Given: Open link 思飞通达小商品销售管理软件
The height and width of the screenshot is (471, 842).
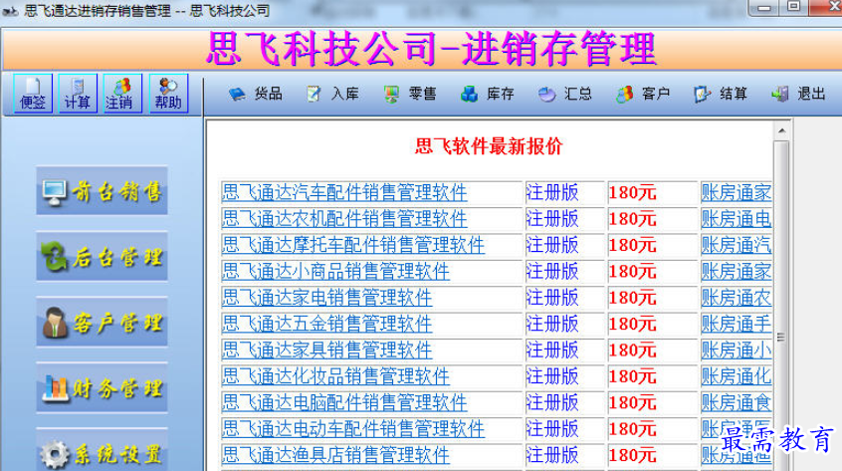Looking at the screenshot, I should [x=336, y=272].
